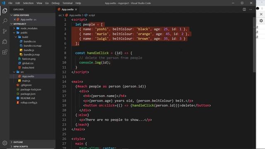
Task: Open package.json in the explorer
Action: tap(28, 94)
